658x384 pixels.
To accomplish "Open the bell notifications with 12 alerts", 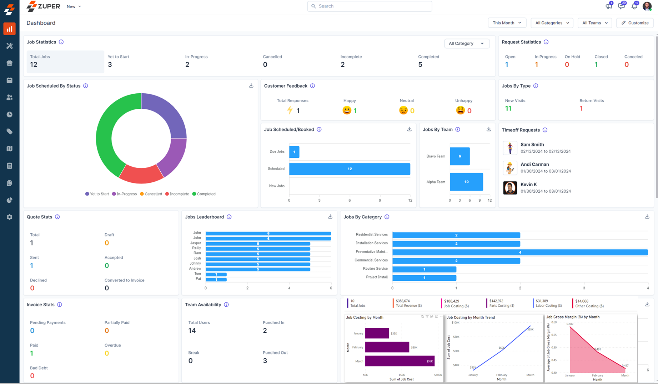I will (x=634, y=6).
